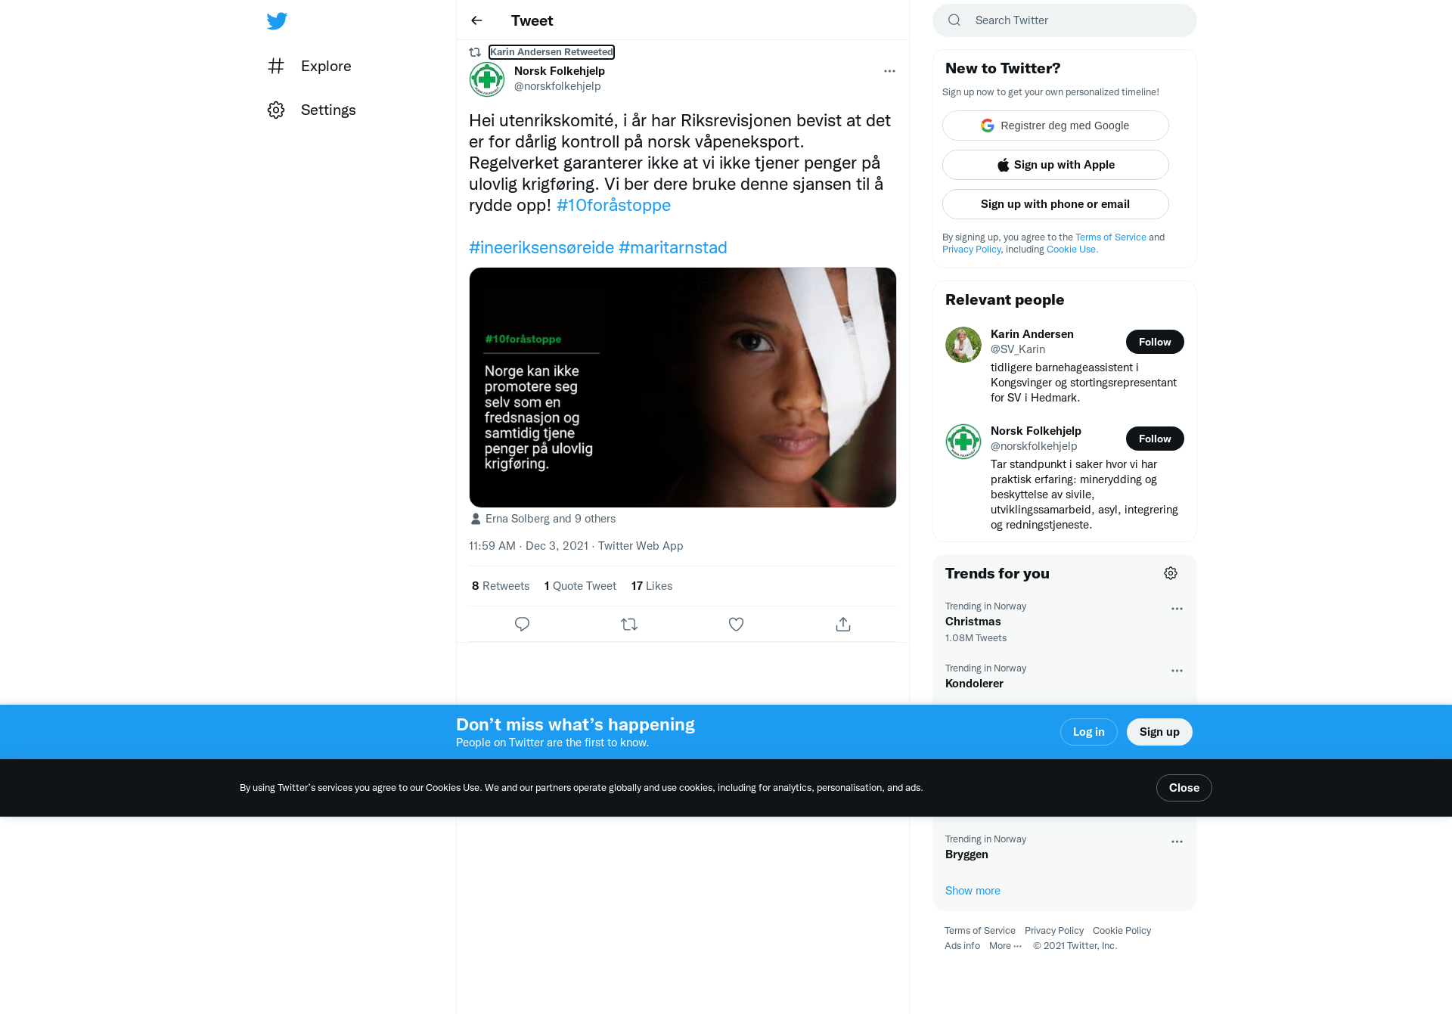The width and height of the screenshot is (1452, 1014).
Task: Click the Search Twitter field
Action: (x=1065, y=20)
